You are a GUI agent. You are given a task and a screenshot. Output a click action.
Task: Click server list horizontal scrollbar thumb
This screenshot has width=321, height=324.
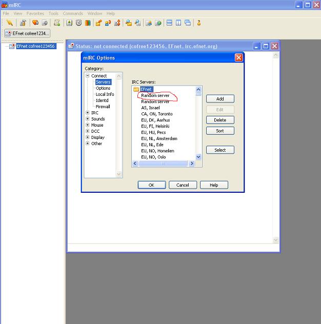click(163, 164)
